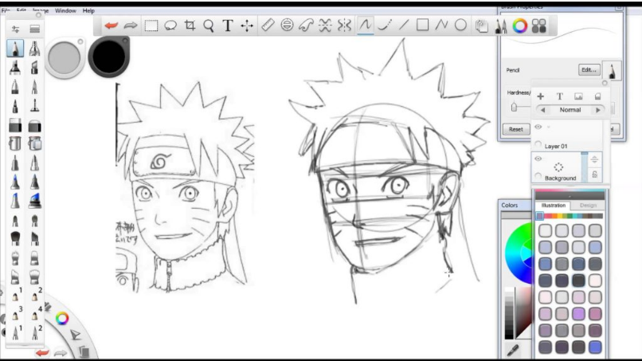Click the Hardness slider handle
The height and width of the screenshot is (361, 642).
click(515, 108)
